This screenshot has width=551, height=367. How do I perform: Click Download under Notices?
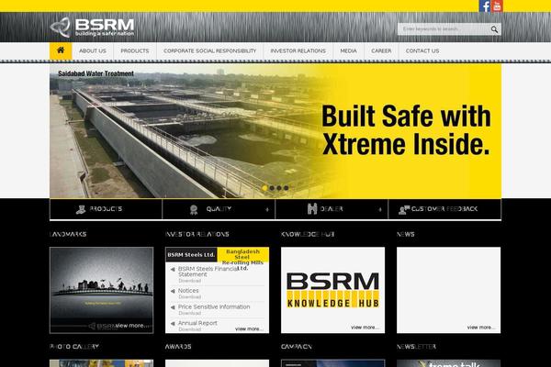(x=190, y=297)
